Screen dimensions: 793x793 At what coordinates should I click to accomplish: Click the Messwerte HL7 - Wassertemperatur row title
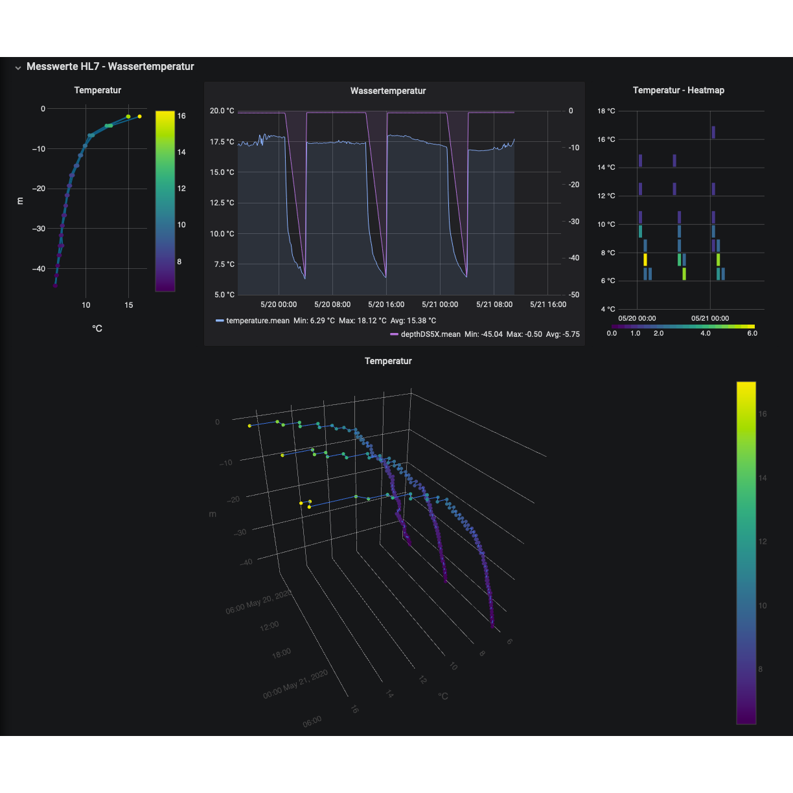(110, 67)
